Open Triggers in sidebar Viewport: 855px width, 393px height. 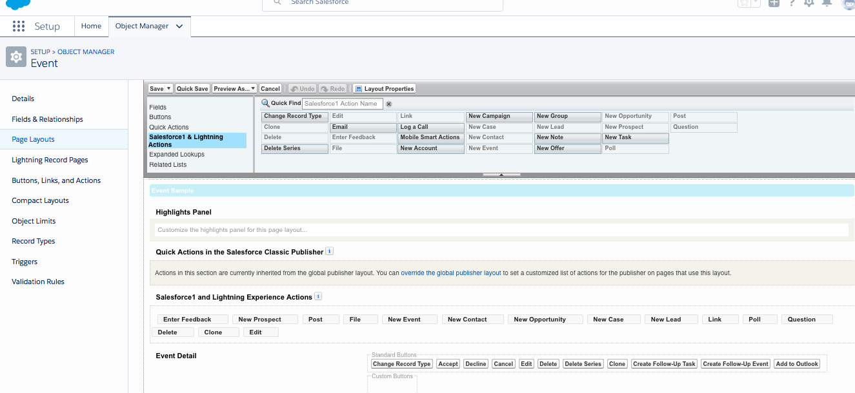25,262
